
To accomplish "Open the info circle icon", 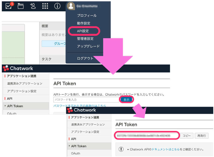I will coord(57,6).
